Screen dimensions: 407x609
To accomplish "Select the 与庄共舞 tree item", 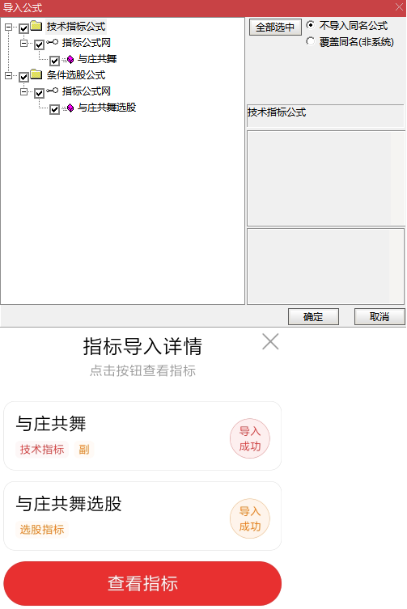I will point(97,59).
